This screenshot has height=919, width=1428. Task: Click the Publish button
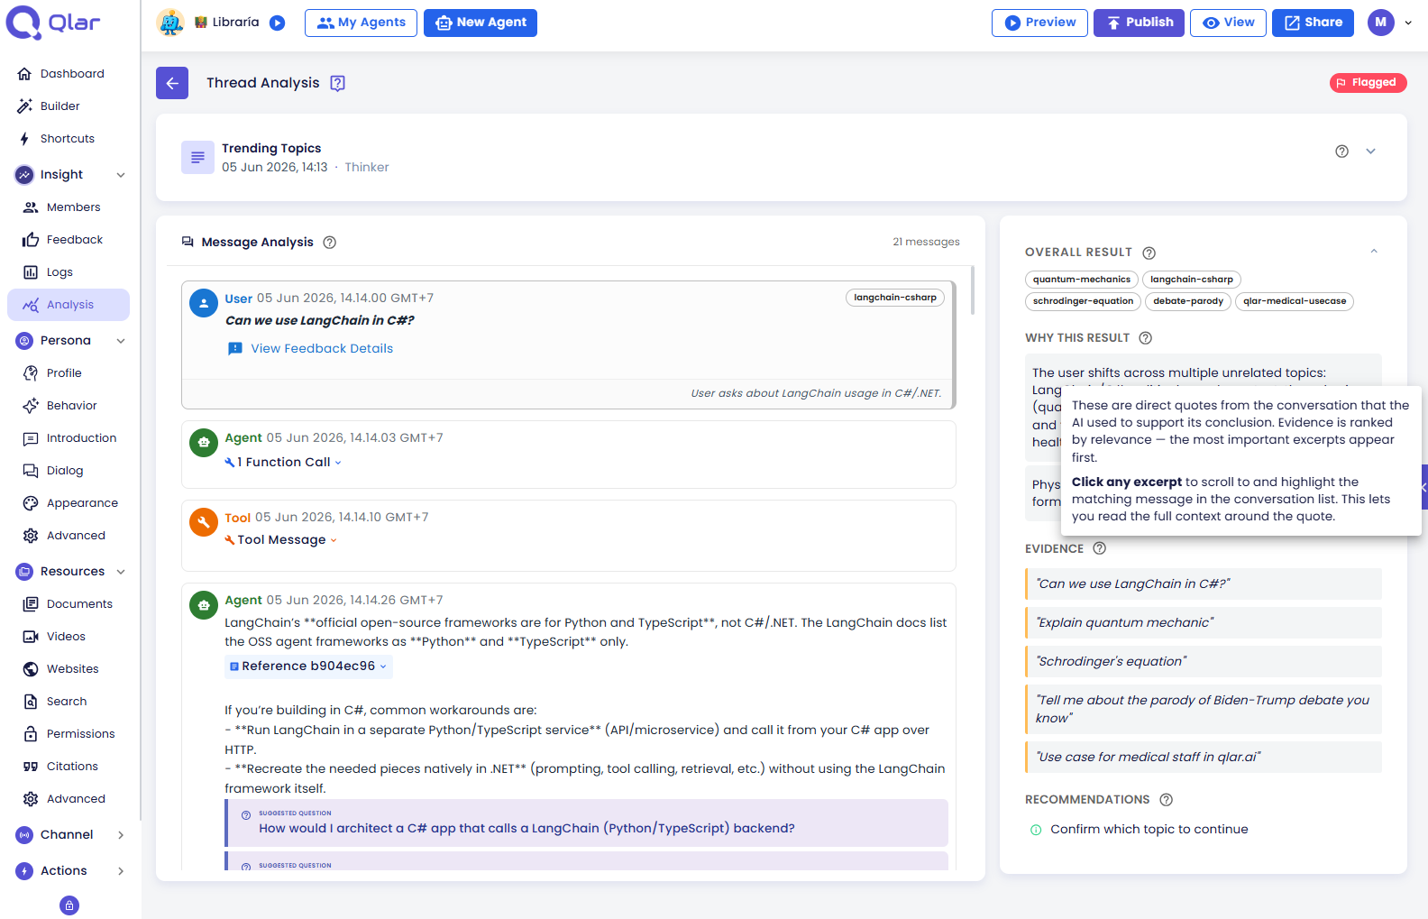coord(1140,23)
